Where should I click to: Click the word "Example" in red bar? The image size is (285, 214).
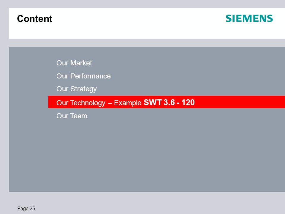click(x=128, y=103)
